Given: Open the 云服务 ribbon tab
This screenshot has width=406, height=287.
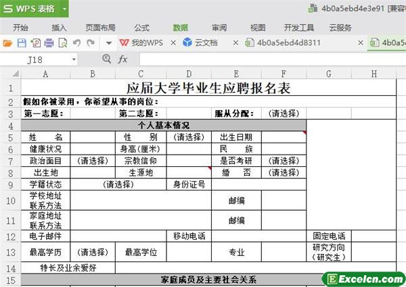Looking at the screenshot, I should (x=340, y=28).
